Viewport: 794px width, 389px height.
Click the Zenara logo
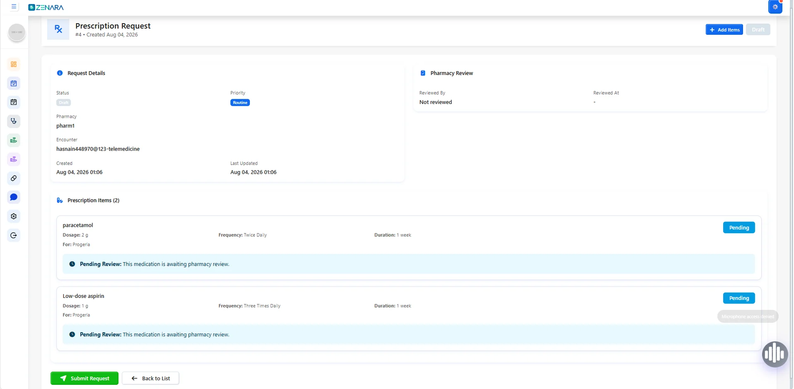[46, 7]
